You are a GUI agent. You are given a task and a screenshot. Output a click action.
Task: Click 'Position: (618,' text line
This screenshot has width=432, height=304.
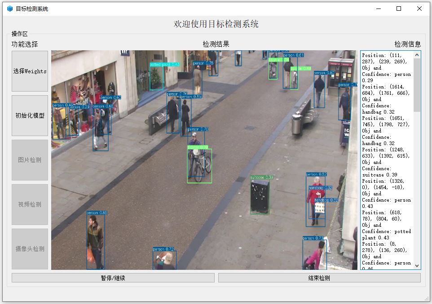[x=382, y=212]
